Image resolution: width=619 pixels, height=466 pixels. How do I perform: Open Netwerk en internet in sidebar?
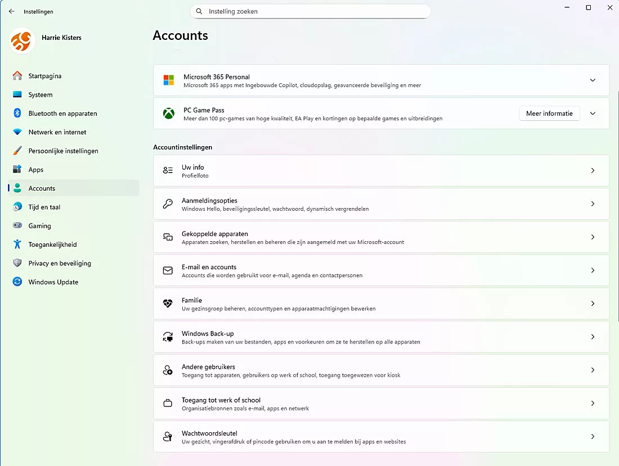click(57, 132)
